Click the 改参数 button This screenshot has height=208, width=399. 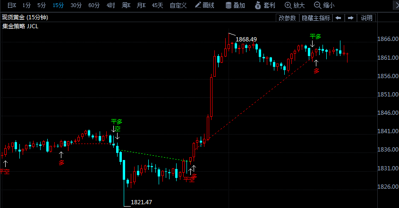287,18
